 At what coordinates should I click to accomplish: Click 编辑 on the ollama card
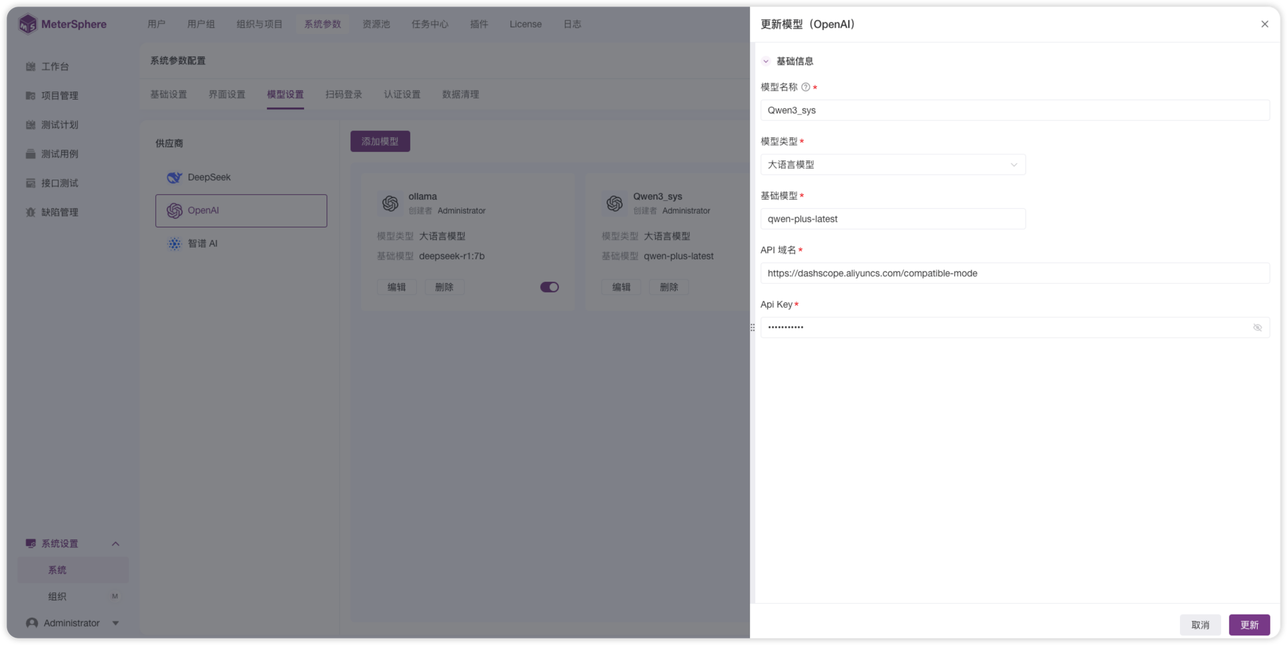[x=397, y=287]
